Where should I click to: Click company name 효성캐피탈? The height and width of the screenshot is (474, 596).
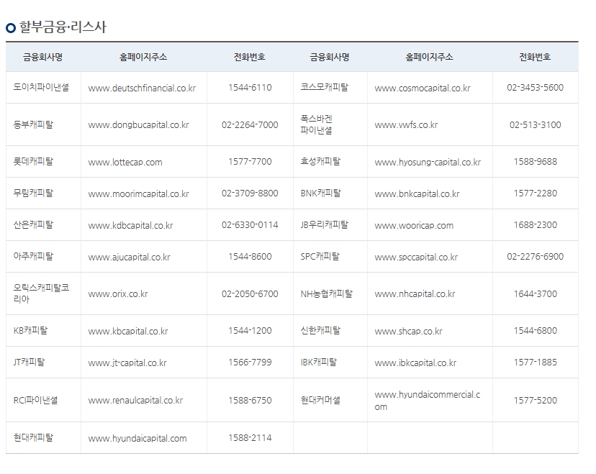click(x=320, y=161)
